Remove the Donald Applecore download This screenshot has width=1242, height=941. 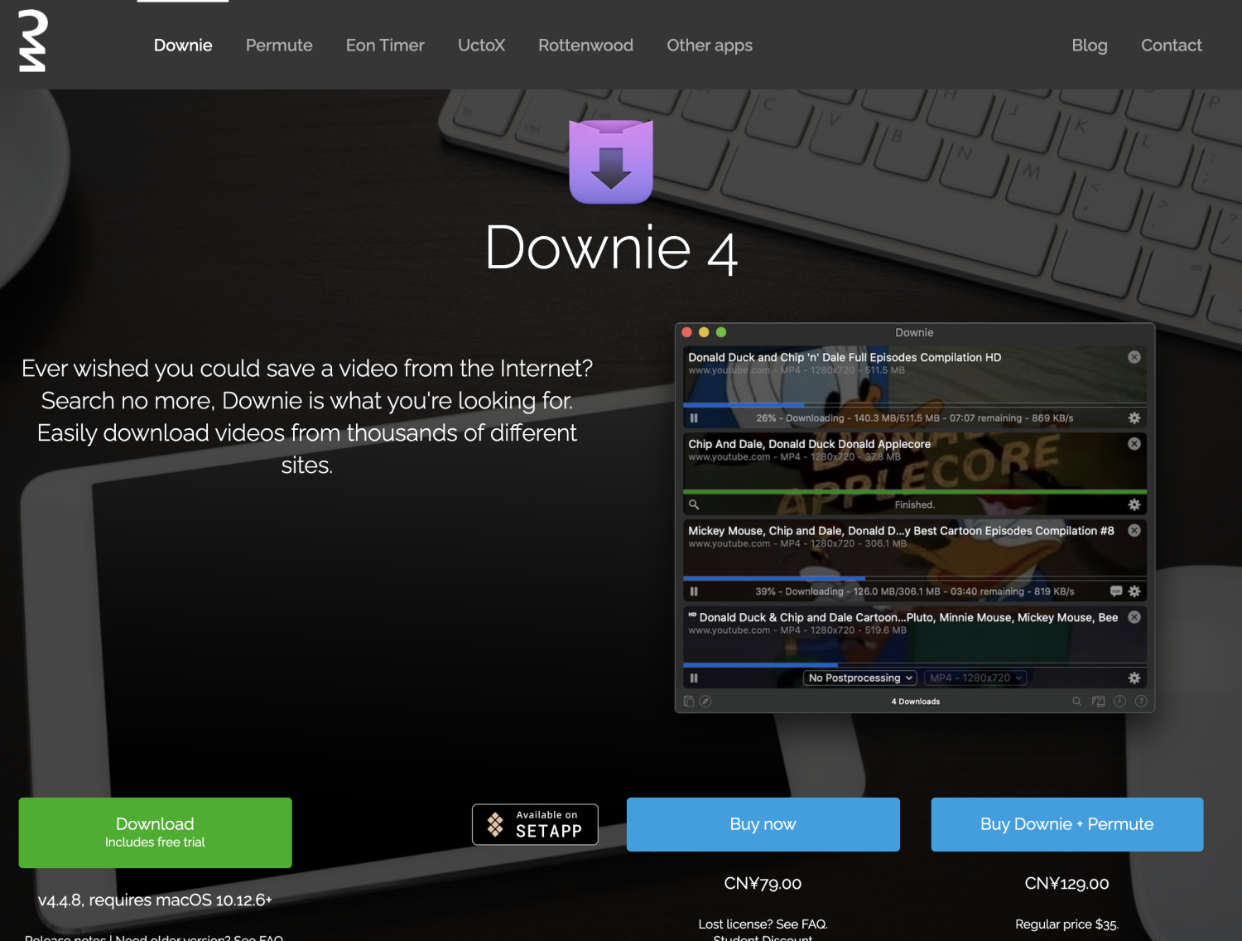tap(1134, 444)
